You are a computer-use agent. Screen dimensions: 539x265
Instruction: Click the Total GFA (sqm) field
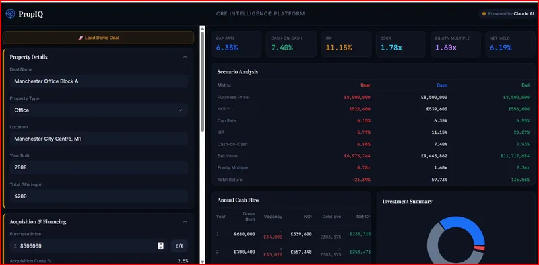tap(99, 196)
